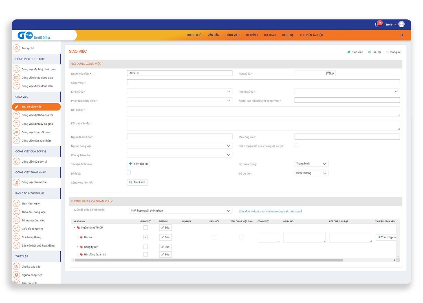Click the table horizontal scrollbar
This screenshot has width=423, height=303.
209,260
